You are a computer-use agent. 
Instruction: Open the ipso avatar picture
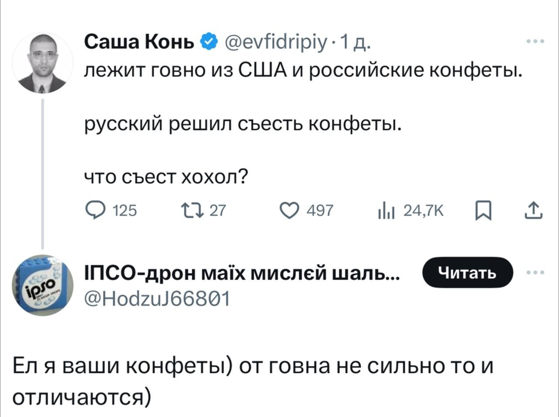click(42, 285)
